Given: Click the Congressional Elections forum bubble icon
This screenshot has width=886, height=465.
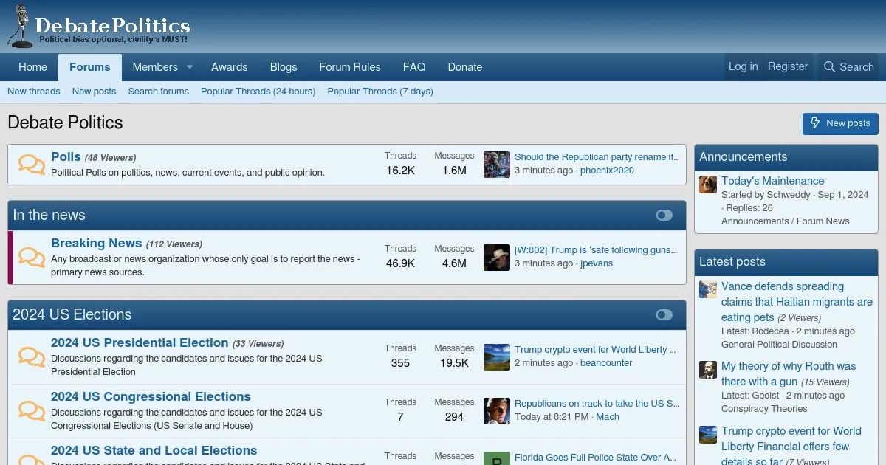Looking at the screenshot, I should 32,410.
